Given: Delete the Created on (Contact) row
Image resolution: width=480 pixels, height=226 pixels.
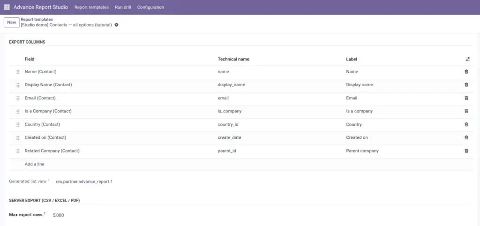Looking at the screenshot, I should (x=466, y=137).
